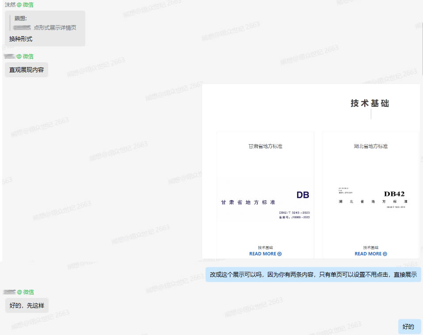
Task: Click the 技术基础 heading in the image
Action: [x=370, y=103]
